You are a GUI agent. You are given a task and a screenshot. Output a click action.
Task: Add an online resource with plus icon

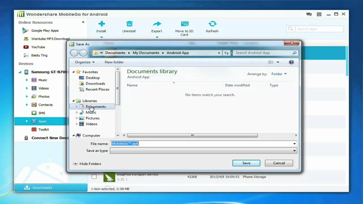pyautogui.click(x=83, y=22)
